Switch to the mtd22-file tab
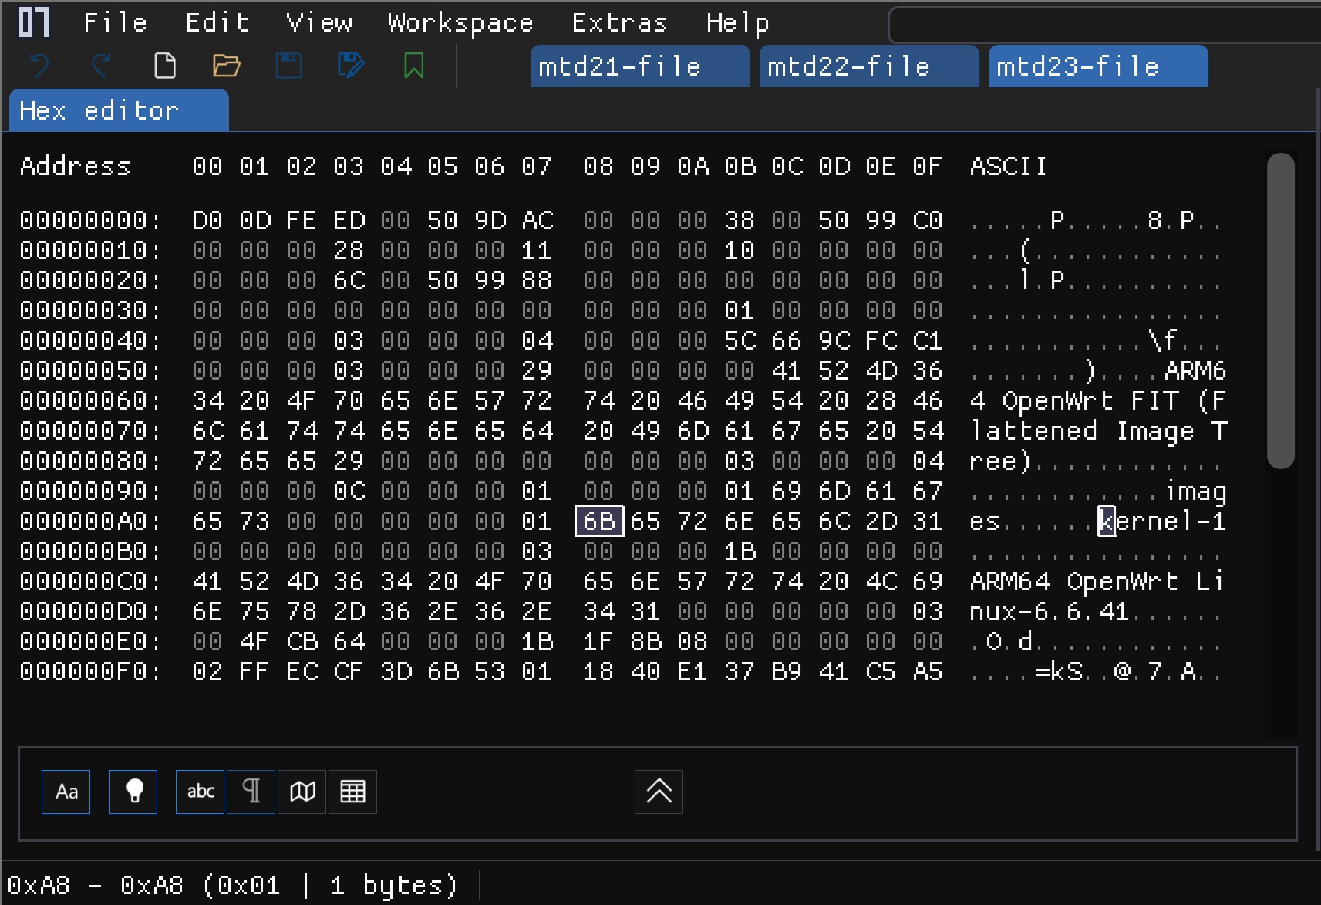Image resolution: width=1321 pixels, height=905 pixels. 869,66
